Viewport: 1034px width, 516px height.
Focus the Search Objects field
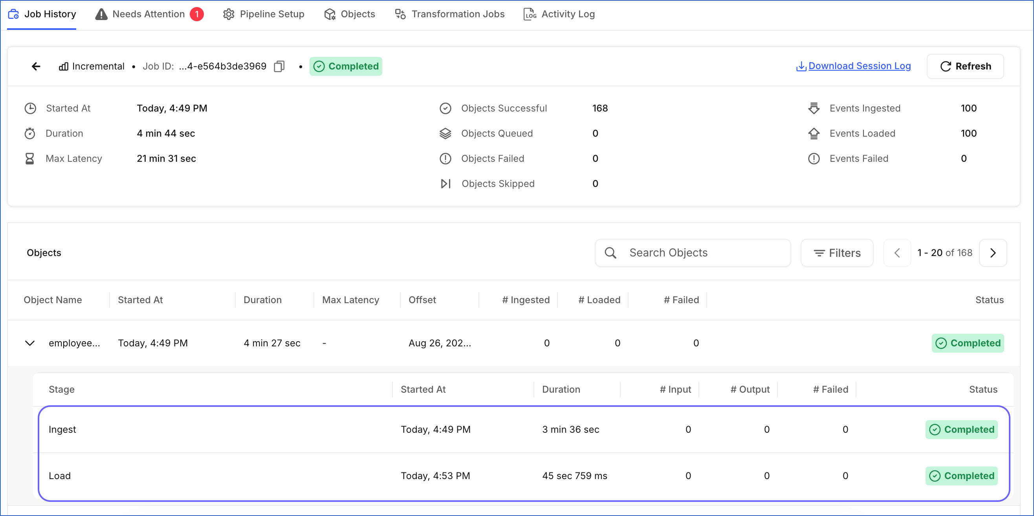pos(693,253)
